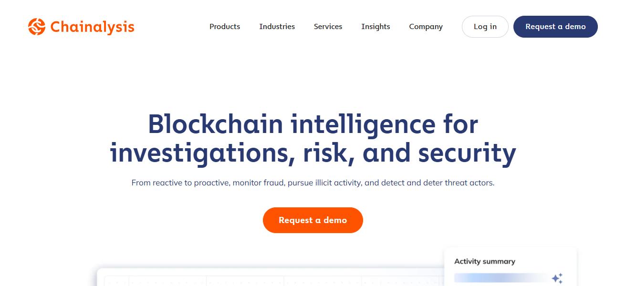Click the gradient progress bar on Activity summary

pyautogui.click(x=501, y=278)
